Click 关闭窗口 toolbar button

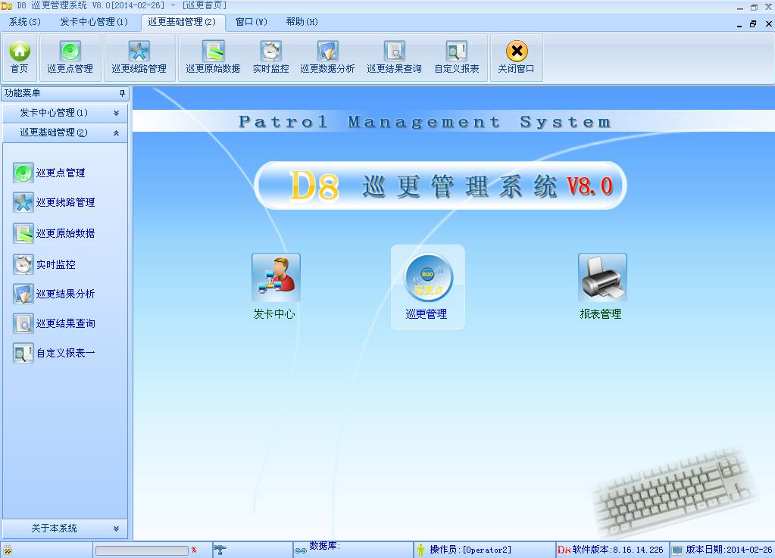[x=516, y=57]
